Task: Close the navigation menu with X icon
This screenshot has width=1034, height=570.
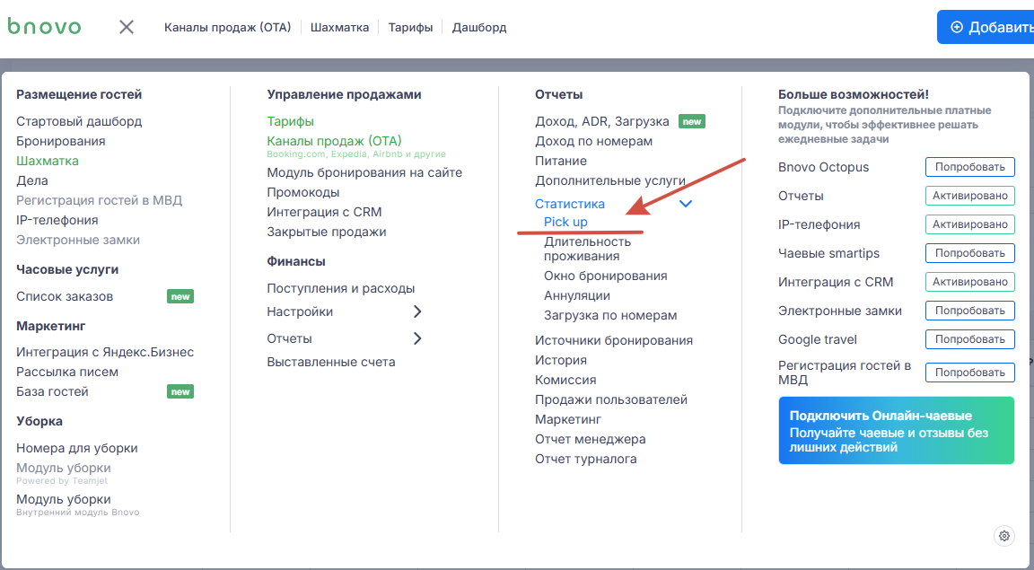Action: point(127,27)
